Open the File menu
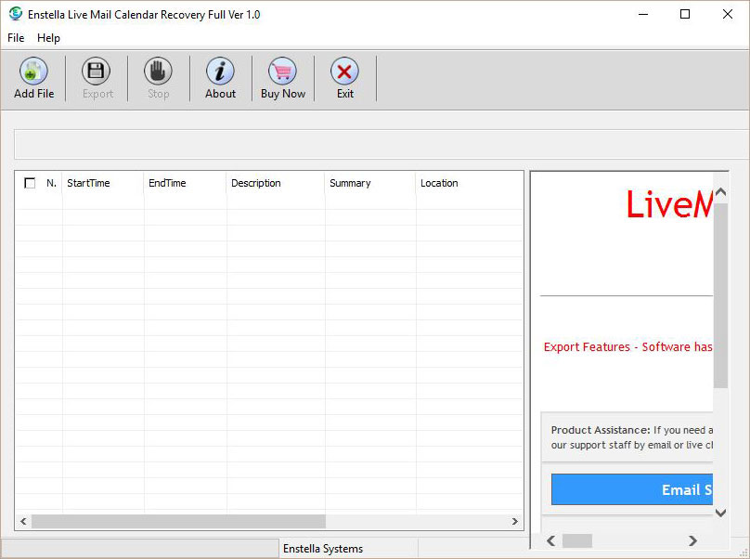This screenshot has width=750, height=559. pos(16,38)
